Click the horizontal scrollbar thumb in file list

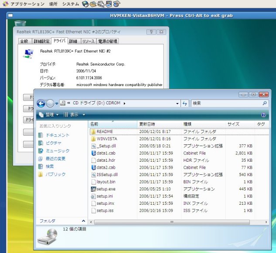click(x=172, y=222)
